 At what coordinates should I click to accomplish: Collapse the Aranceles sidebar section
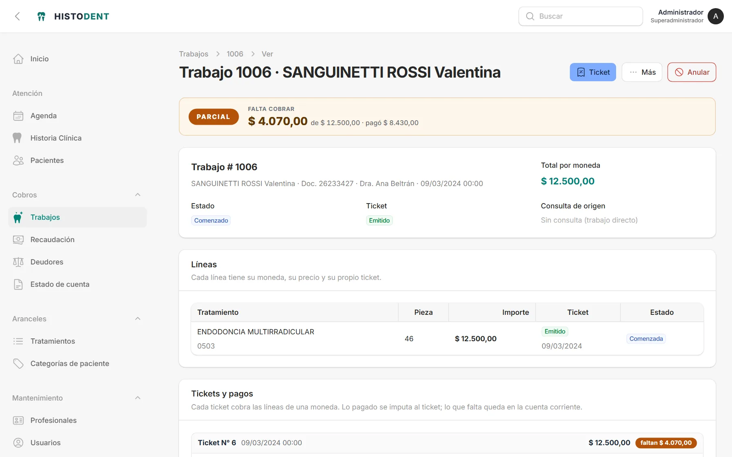pos(138,319)
